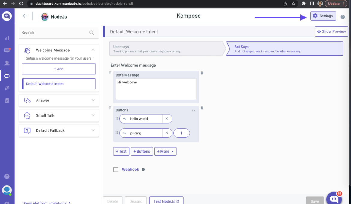The width and height of the screenshot is (351, 204).
Task: Delete the Bot's Message block via trash icon
Action: tap(202, 73)
